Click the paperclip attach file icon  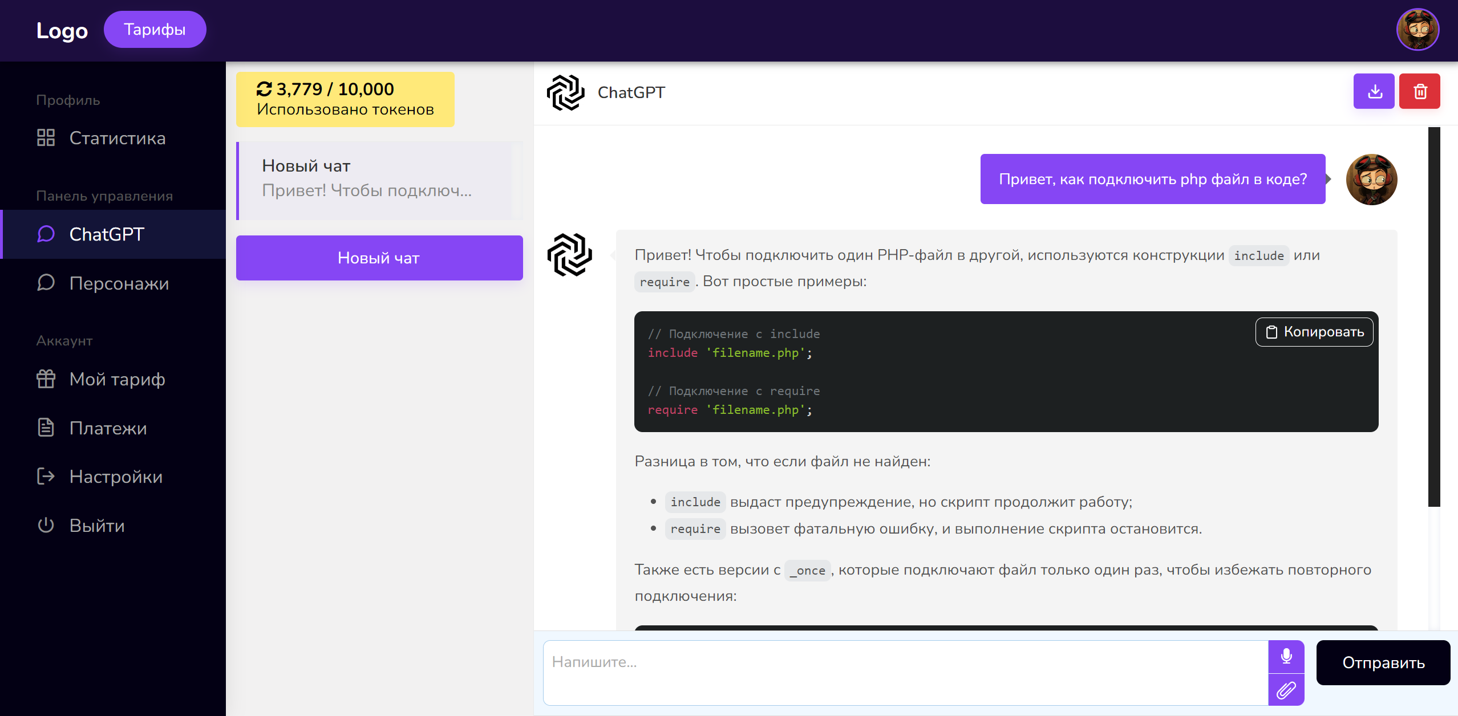[x=1286, y=690]
